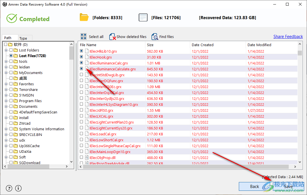Expand the Lost Folders tree node
The height and width of the screenshot is (195, 307).
click(6, 50)
